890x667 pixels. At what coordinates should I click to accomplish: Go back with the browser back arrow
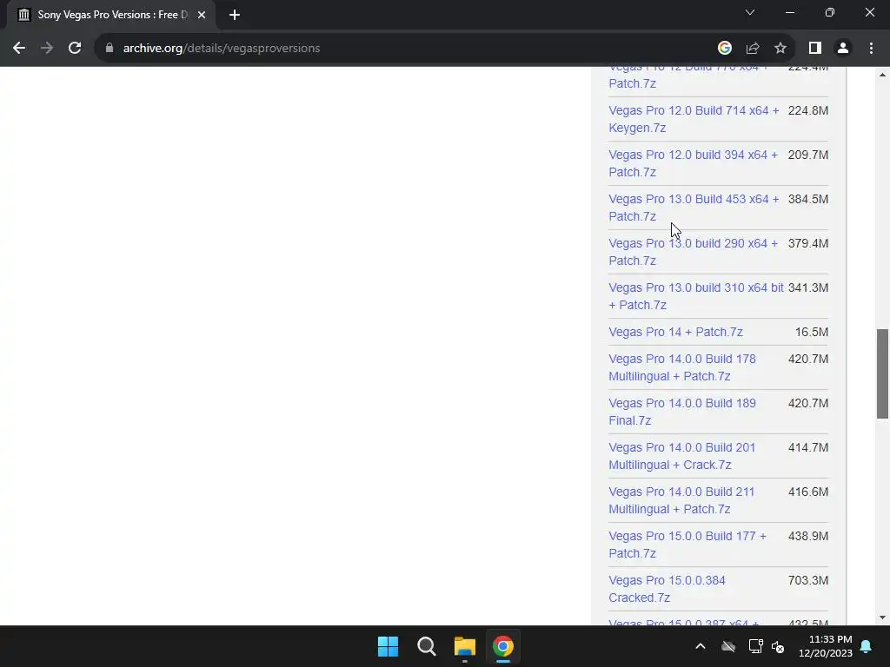(19, 49)
